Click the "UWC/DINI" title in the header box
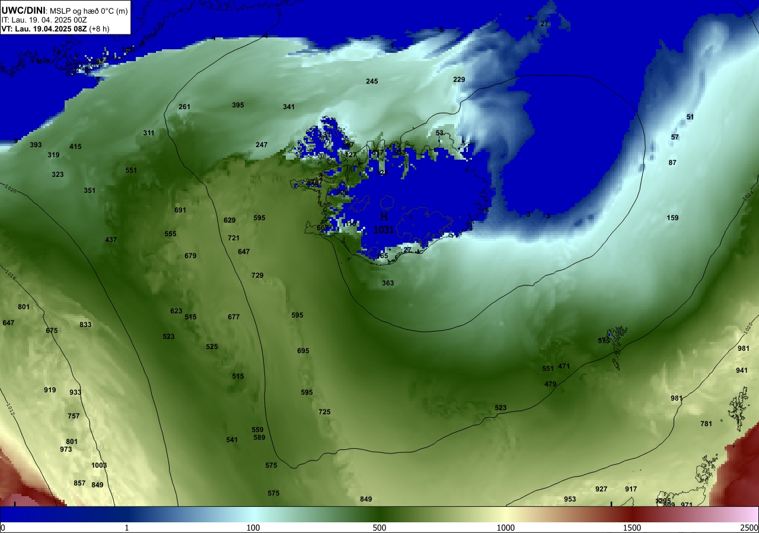The width and height of the screenshot is (759, 533). 23,10
